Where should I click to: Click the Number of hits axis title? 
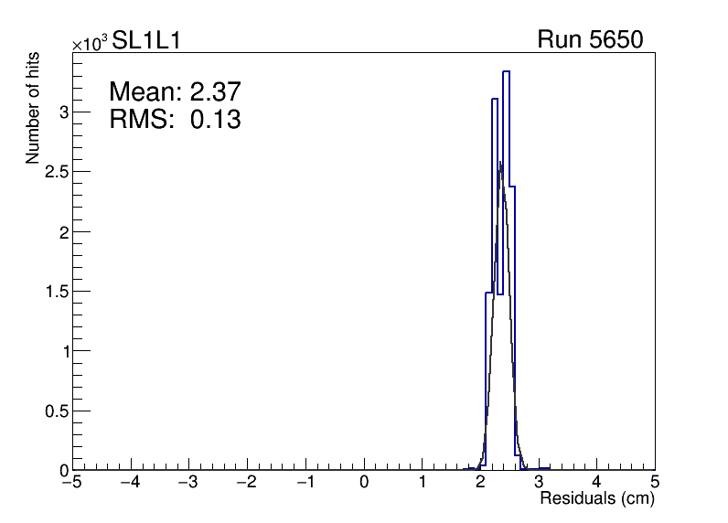33,110
